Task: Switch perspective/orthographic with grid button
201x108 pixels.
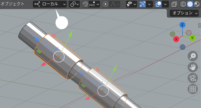Action: [x=193, y=89]
